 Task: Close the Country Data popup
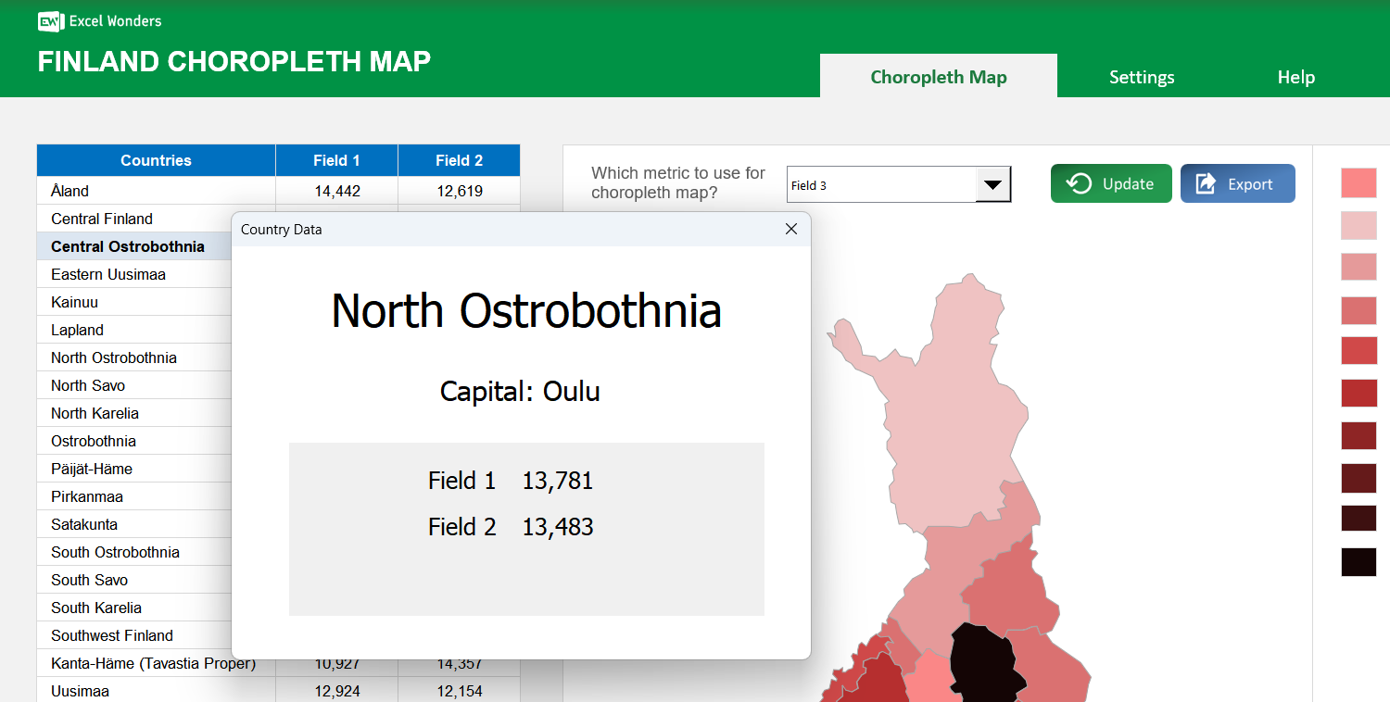[791, 229]
